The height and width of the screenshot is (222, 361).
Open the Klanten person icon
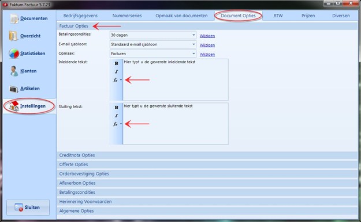click(x=14, y=71)
